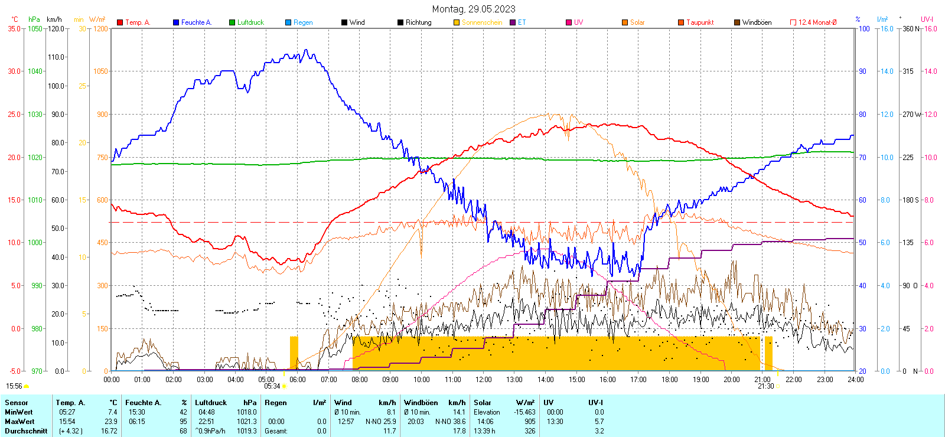Click the orange Solar legend square
Screen dimensions: 945x437
point(625,22)
